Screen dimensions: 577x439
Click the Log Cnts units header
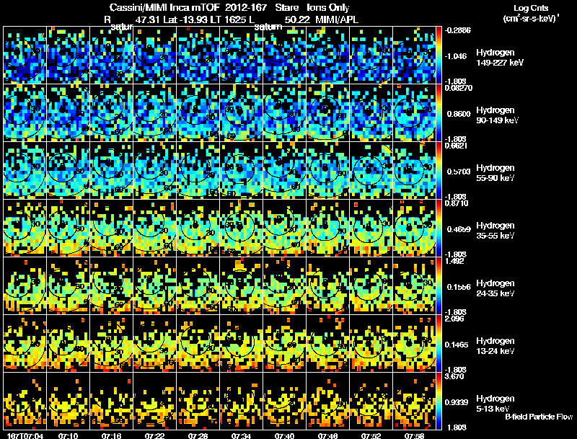(x=531, y=13)
